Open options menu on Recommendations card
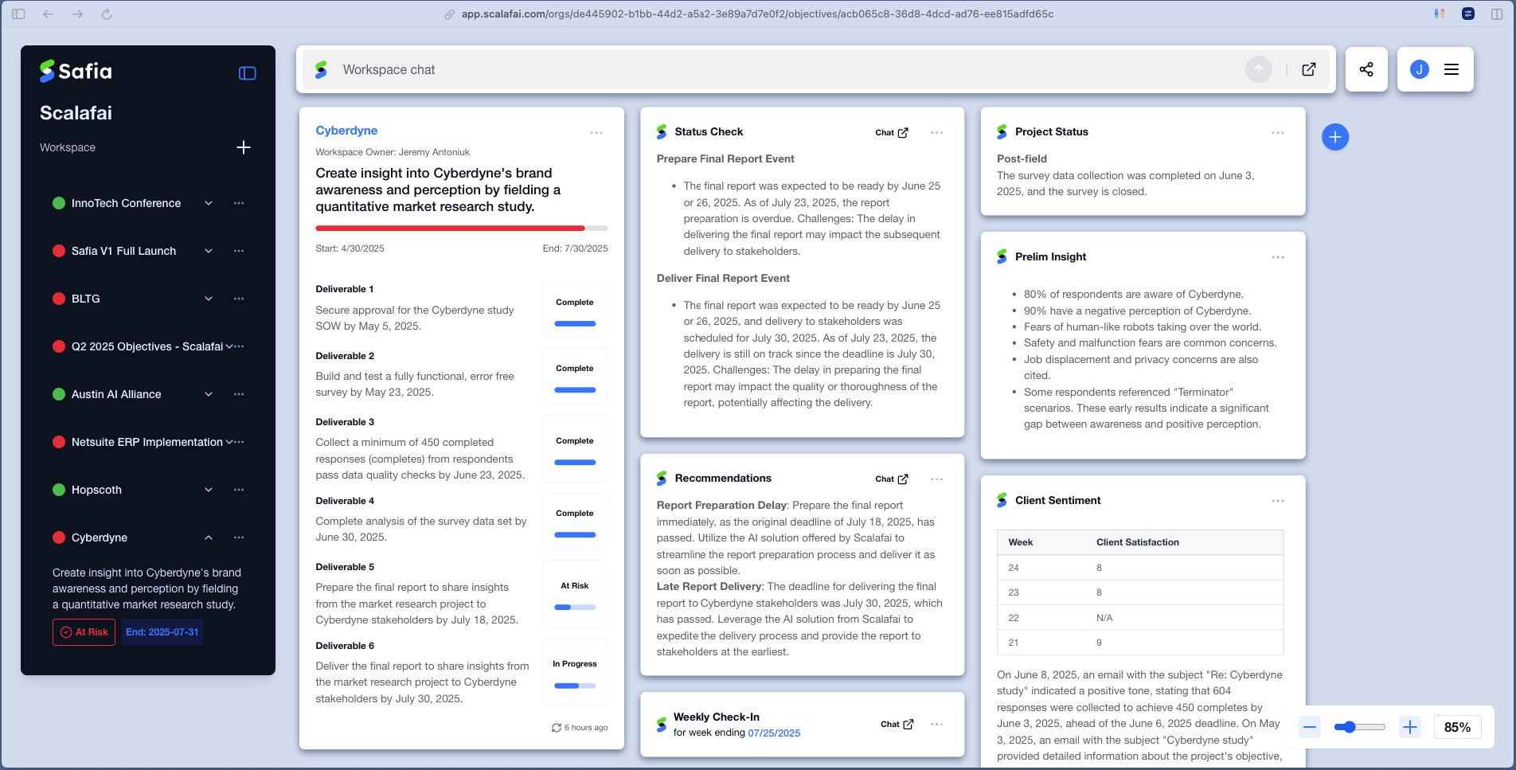 [936, 479]
